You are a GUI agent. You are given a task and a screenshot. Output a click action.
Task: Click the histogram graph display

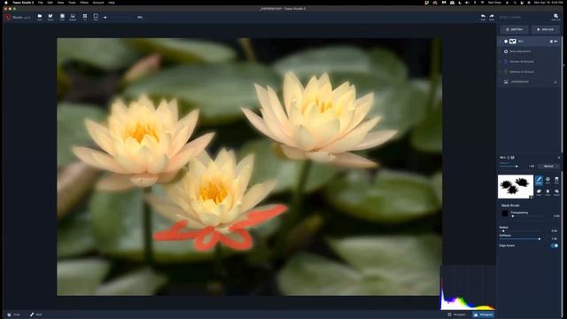[x=468, y=288]
